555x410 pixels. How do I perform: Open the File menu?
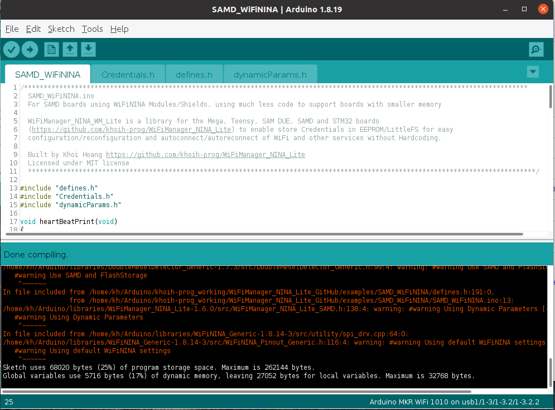pos(11,28)
